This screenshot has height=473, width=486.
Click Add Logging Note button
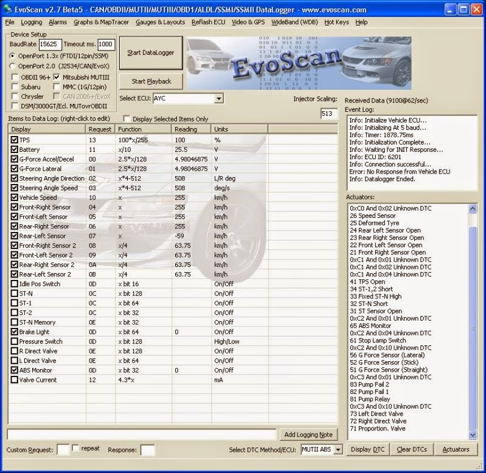(308, 435)
